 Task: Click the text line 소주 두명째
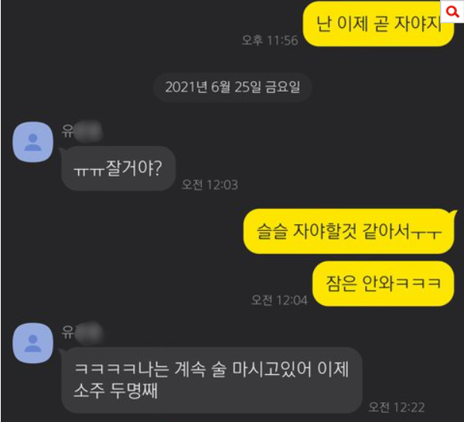click(116, 390)
